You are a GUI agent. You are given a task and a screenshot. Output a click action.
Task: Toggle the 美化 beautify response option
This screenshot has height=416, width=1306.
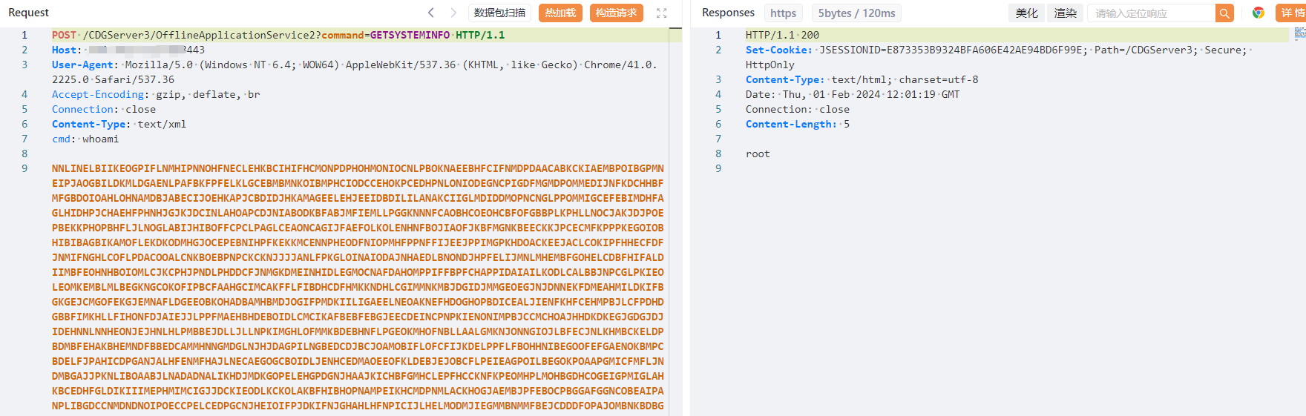click(1026, 13)
